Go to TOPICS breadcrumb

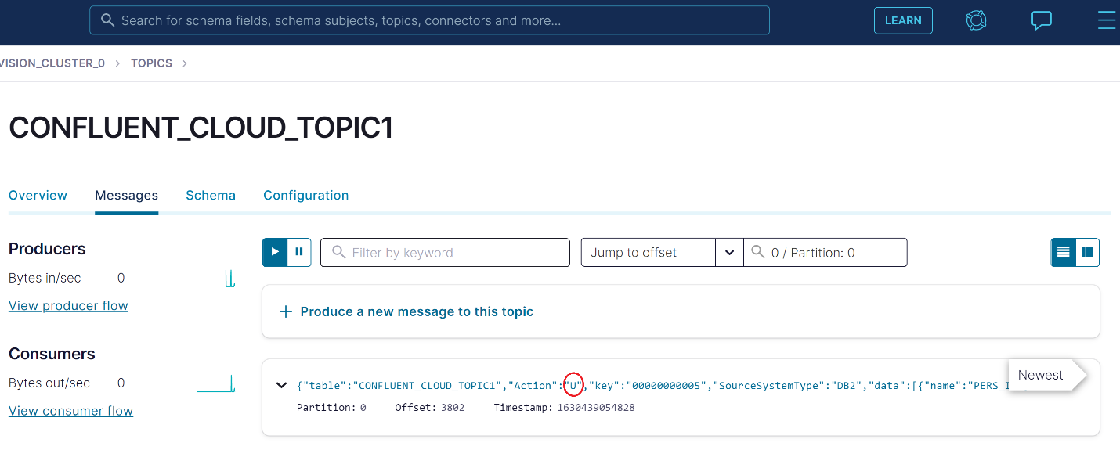pyautogui.click(x=151, y=63)
